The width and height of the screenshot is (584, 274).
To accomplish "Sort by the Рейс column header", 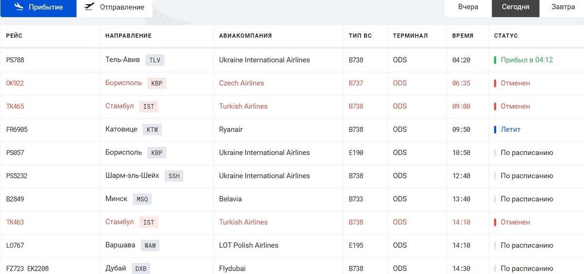I will pyautogui.click(x=14, y=36).
